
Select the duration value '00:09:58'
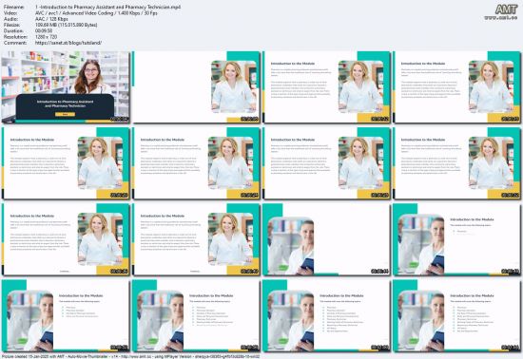click(x=44, y=31)
